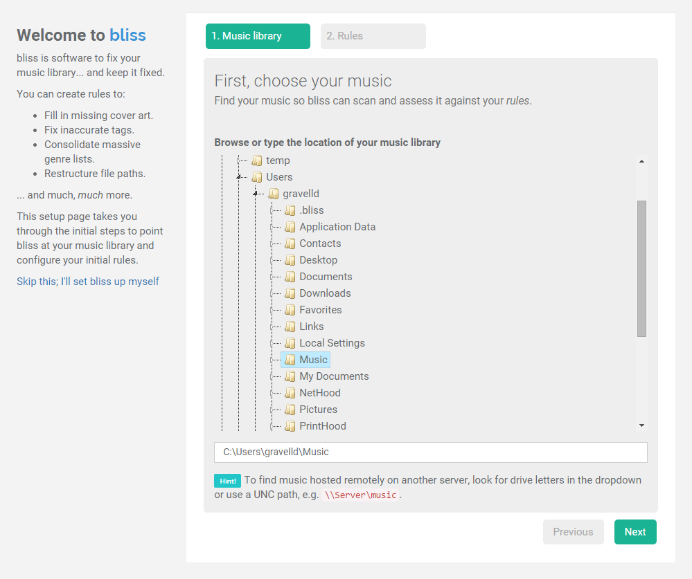Click the Application Data folder icon
Viewport: 692px width, 579px height.
pos(290,227)
